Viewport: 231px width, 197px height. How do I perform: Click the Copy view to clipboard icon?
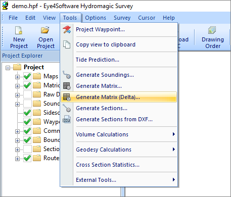67,44
